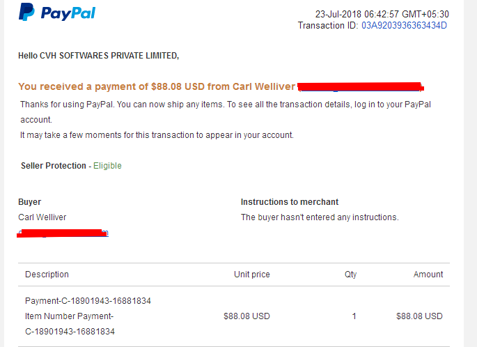Click the Hello CVH SOFTWARES greeting
Viewport: 477px width, 347px height.
(99, 56)
